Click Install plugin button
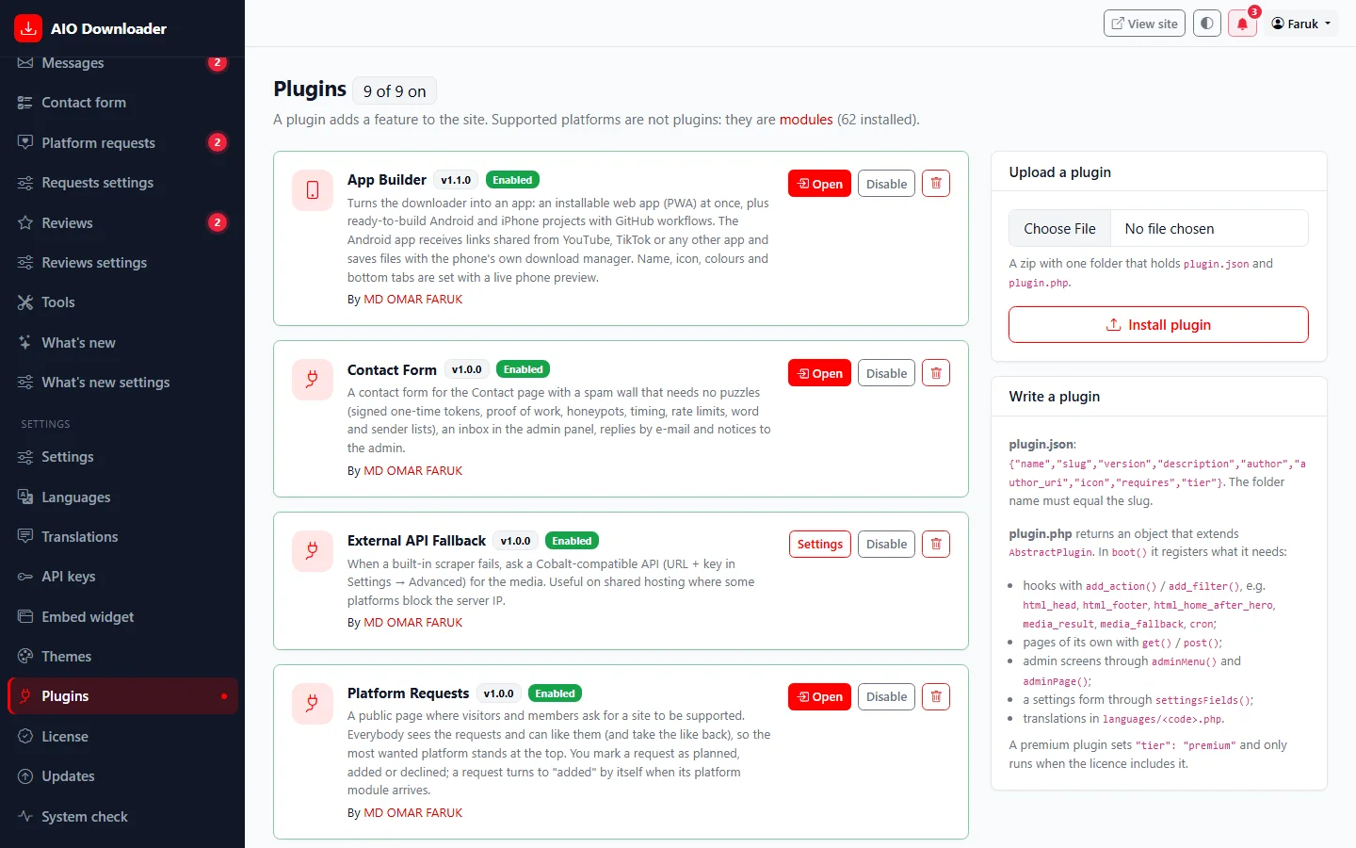 click(x=1158, y=324)
